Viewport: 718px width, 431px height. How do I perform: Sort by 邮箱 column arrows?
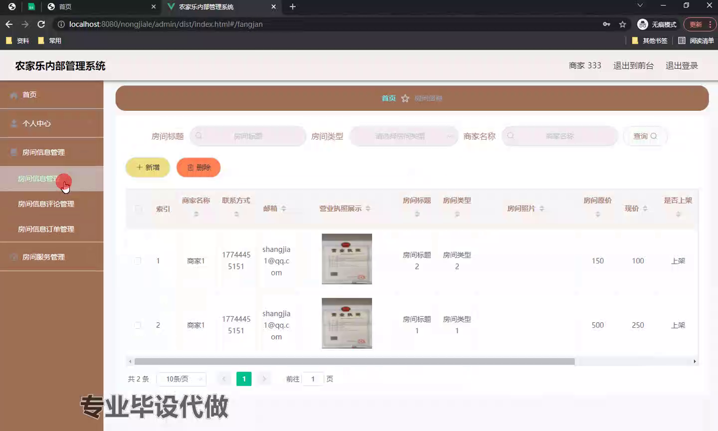(x=283, y=209)
